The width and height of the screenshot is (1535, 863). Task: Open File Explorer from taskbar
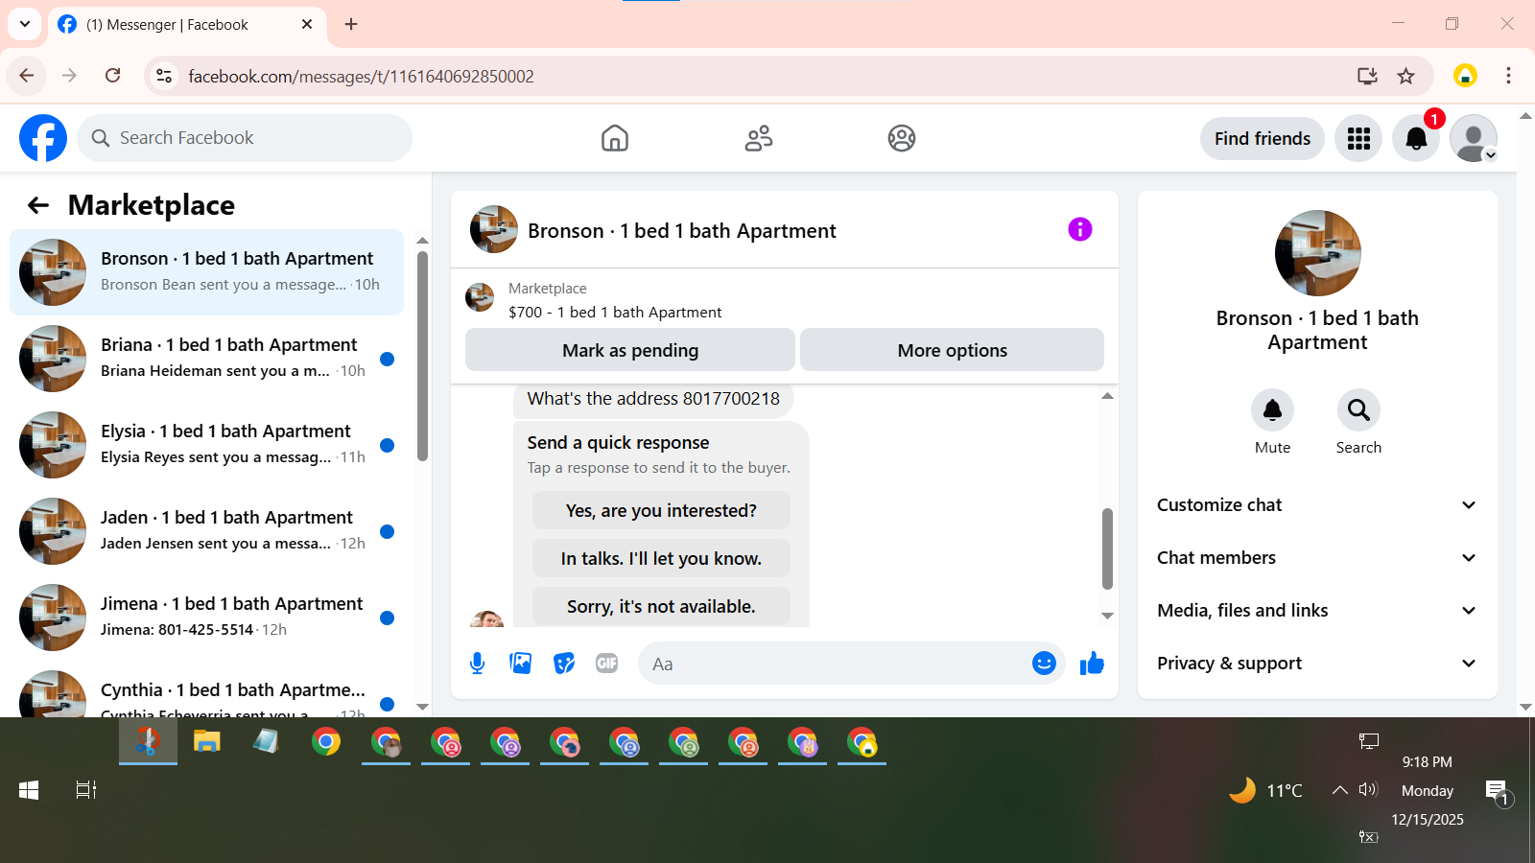206,741
